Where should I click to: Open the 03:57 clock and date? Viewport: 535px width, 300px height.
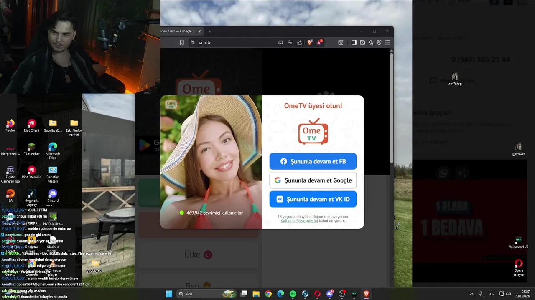[x=523, y=294]
